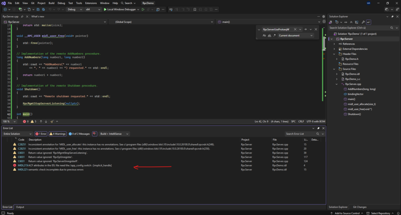Expand the External Dependencies node
The width and height of the screenshot is (401, 215).
point(334,49)
